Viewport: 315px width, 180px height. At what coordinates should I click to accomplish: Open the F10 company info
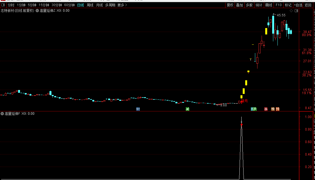click(x=278, y=5)
